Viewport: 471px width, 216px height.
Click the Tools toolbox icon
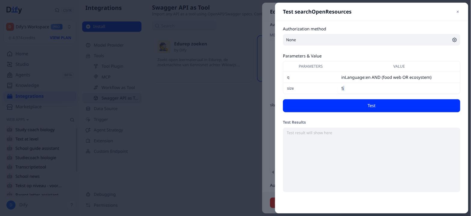click(x=88, y=56)
